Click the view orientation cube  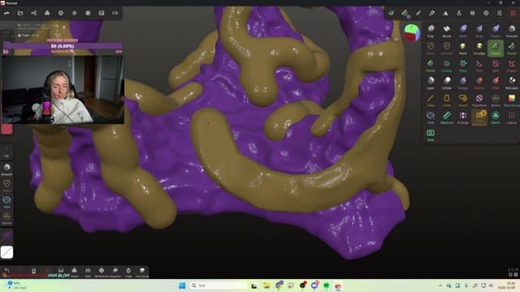pos(412,32)
